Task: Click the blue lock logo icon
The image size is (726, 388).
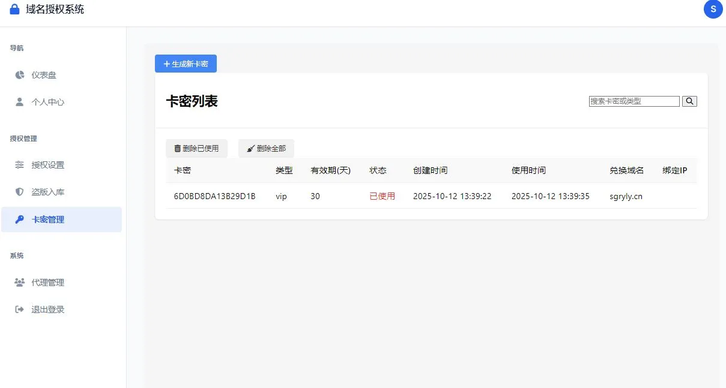Action: (x=15, y=10)
